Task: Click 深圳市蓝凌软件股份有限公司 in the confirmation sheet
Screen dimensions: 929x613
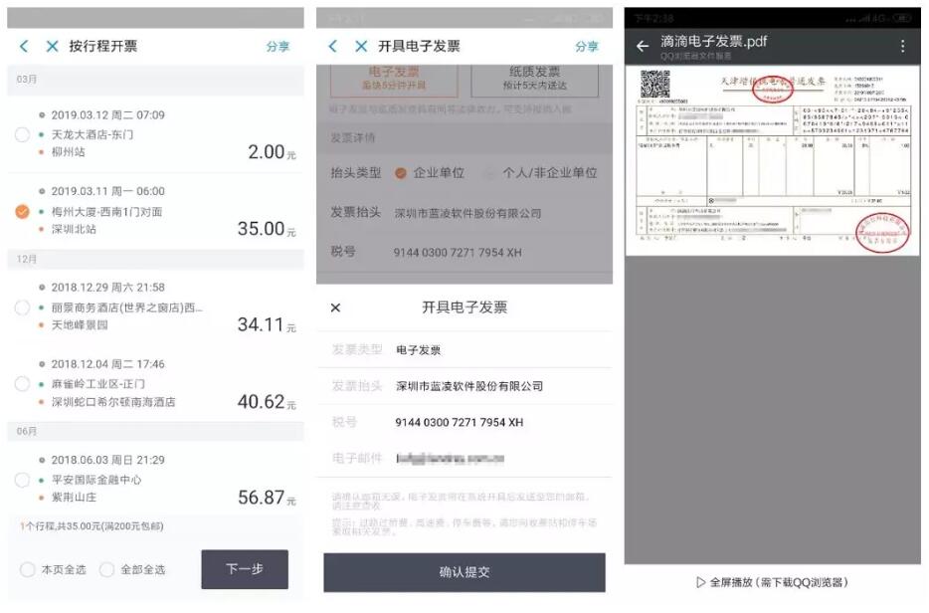Action: click(469, 386)
